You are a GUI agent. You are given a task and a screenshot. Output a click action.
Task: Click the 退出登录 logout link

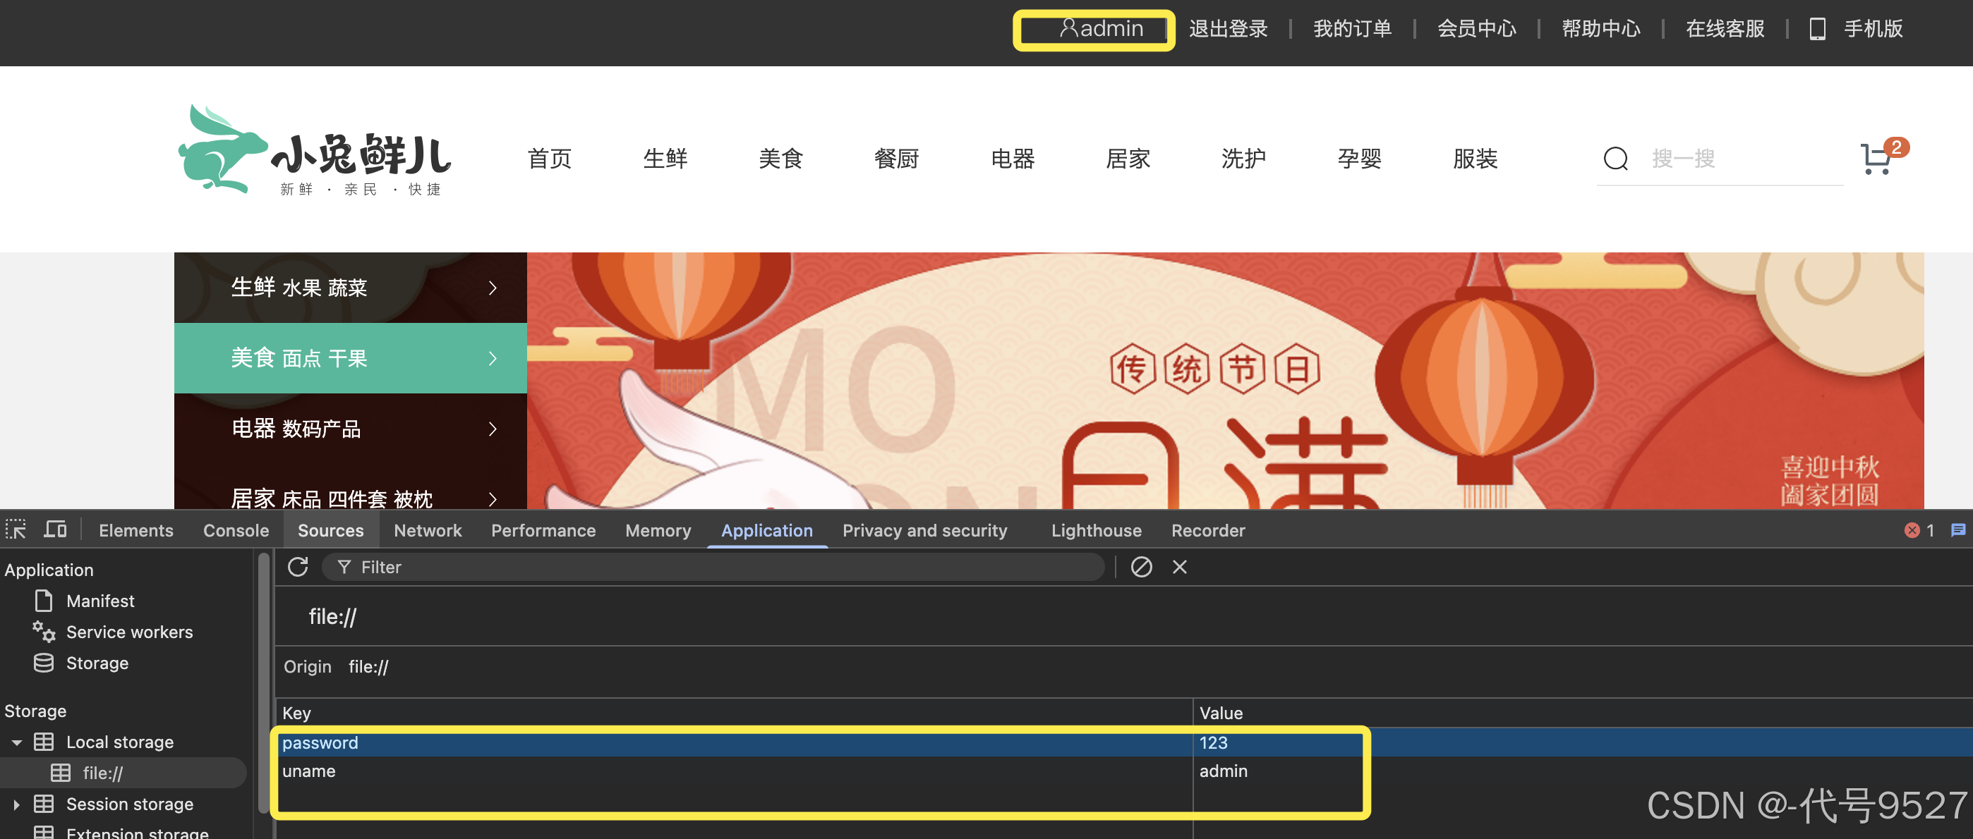click(x=1228, y=29)
